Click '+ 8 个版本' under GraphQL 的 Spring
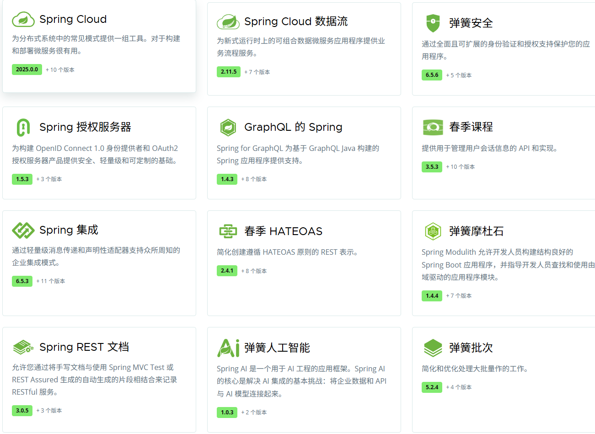Image resolution: width=595 pixels, height=434 pixels. (x=254, y=179)
